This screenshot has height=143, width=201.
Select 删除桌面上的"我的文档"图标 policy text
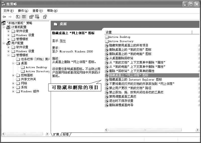pos(130,50)
